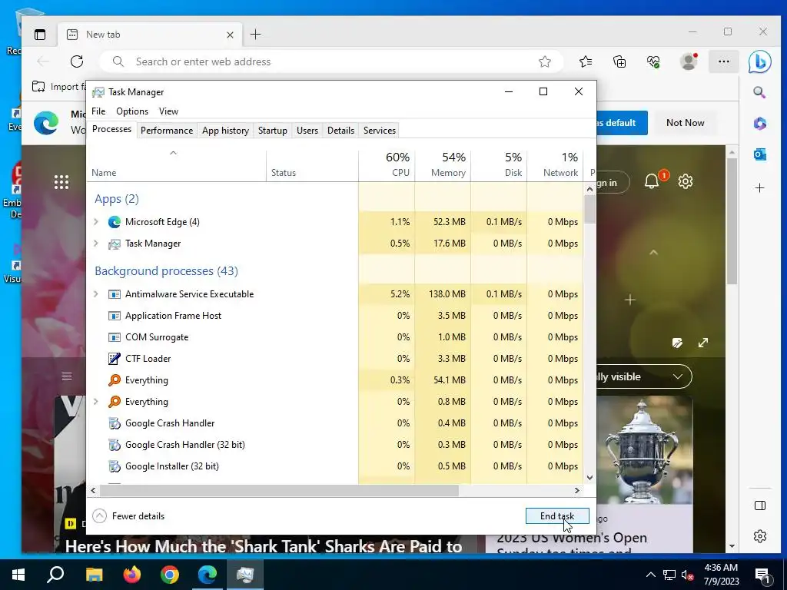Image resolution: width=787 pixels, height=590 pixels.
Task: Sort processes by CPU column
Action: click(387, 166)
